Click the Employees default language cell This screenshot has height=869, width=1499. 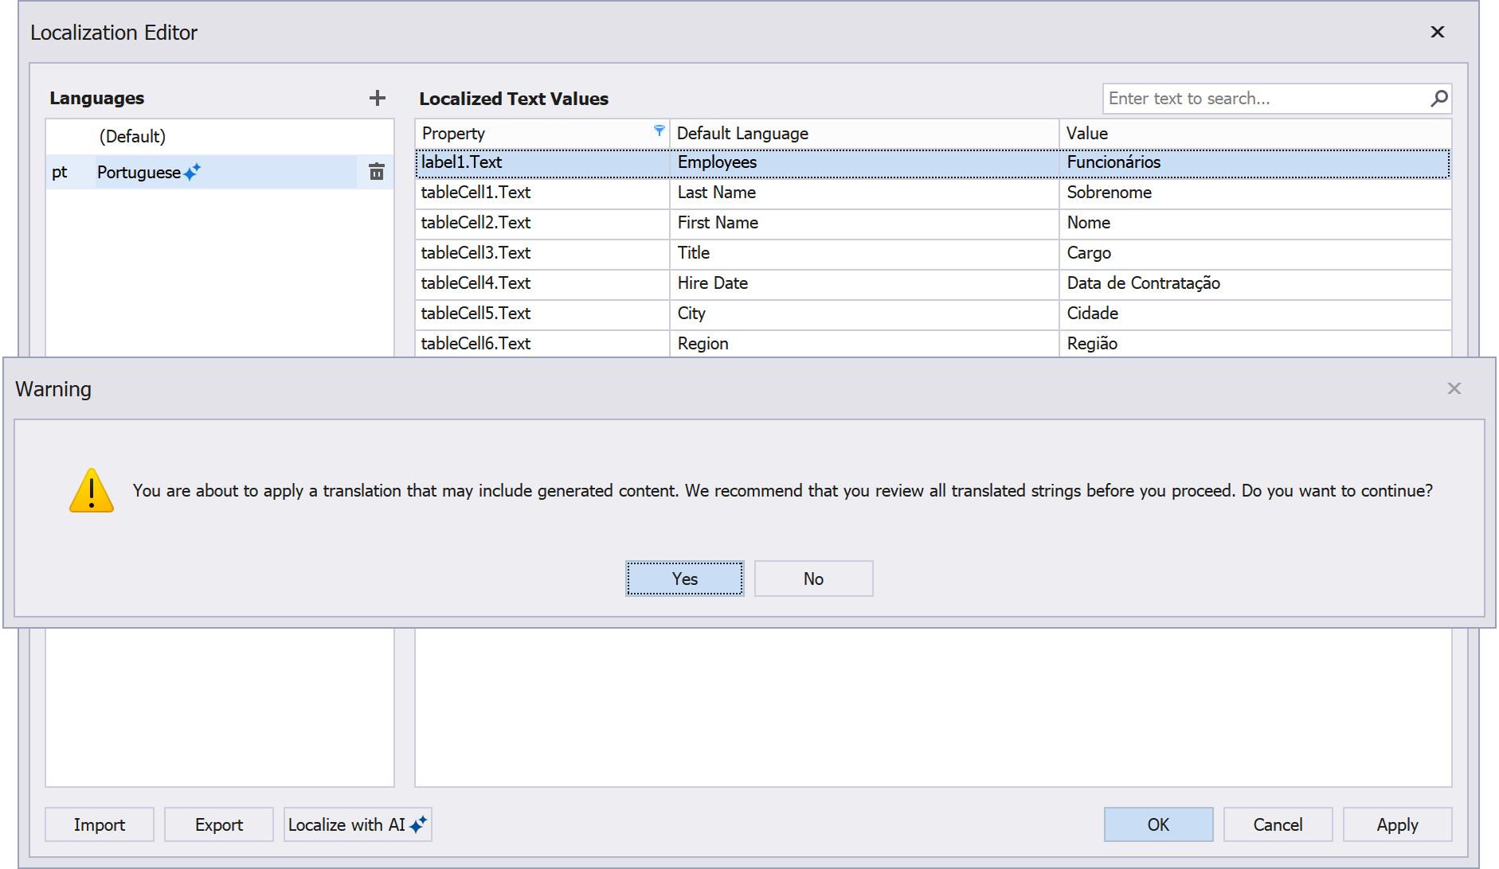coord(864,162)
